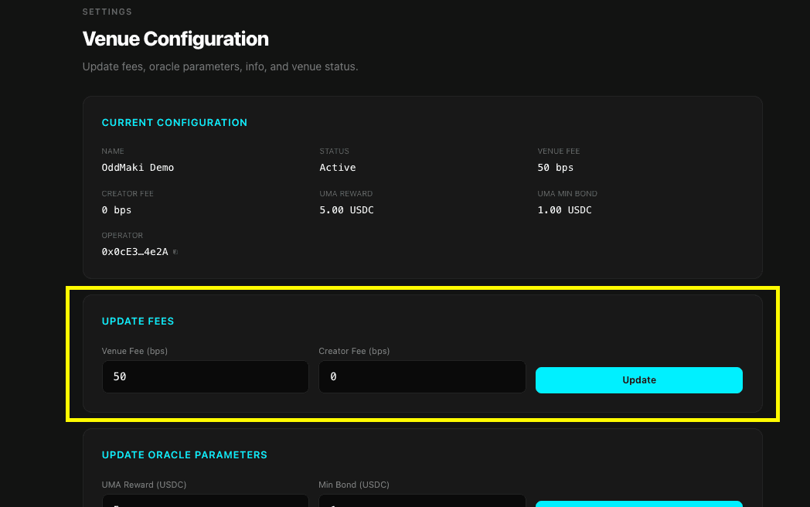
Task: Click the SETTINGS breadcrumb label
Action: [107, 12]
